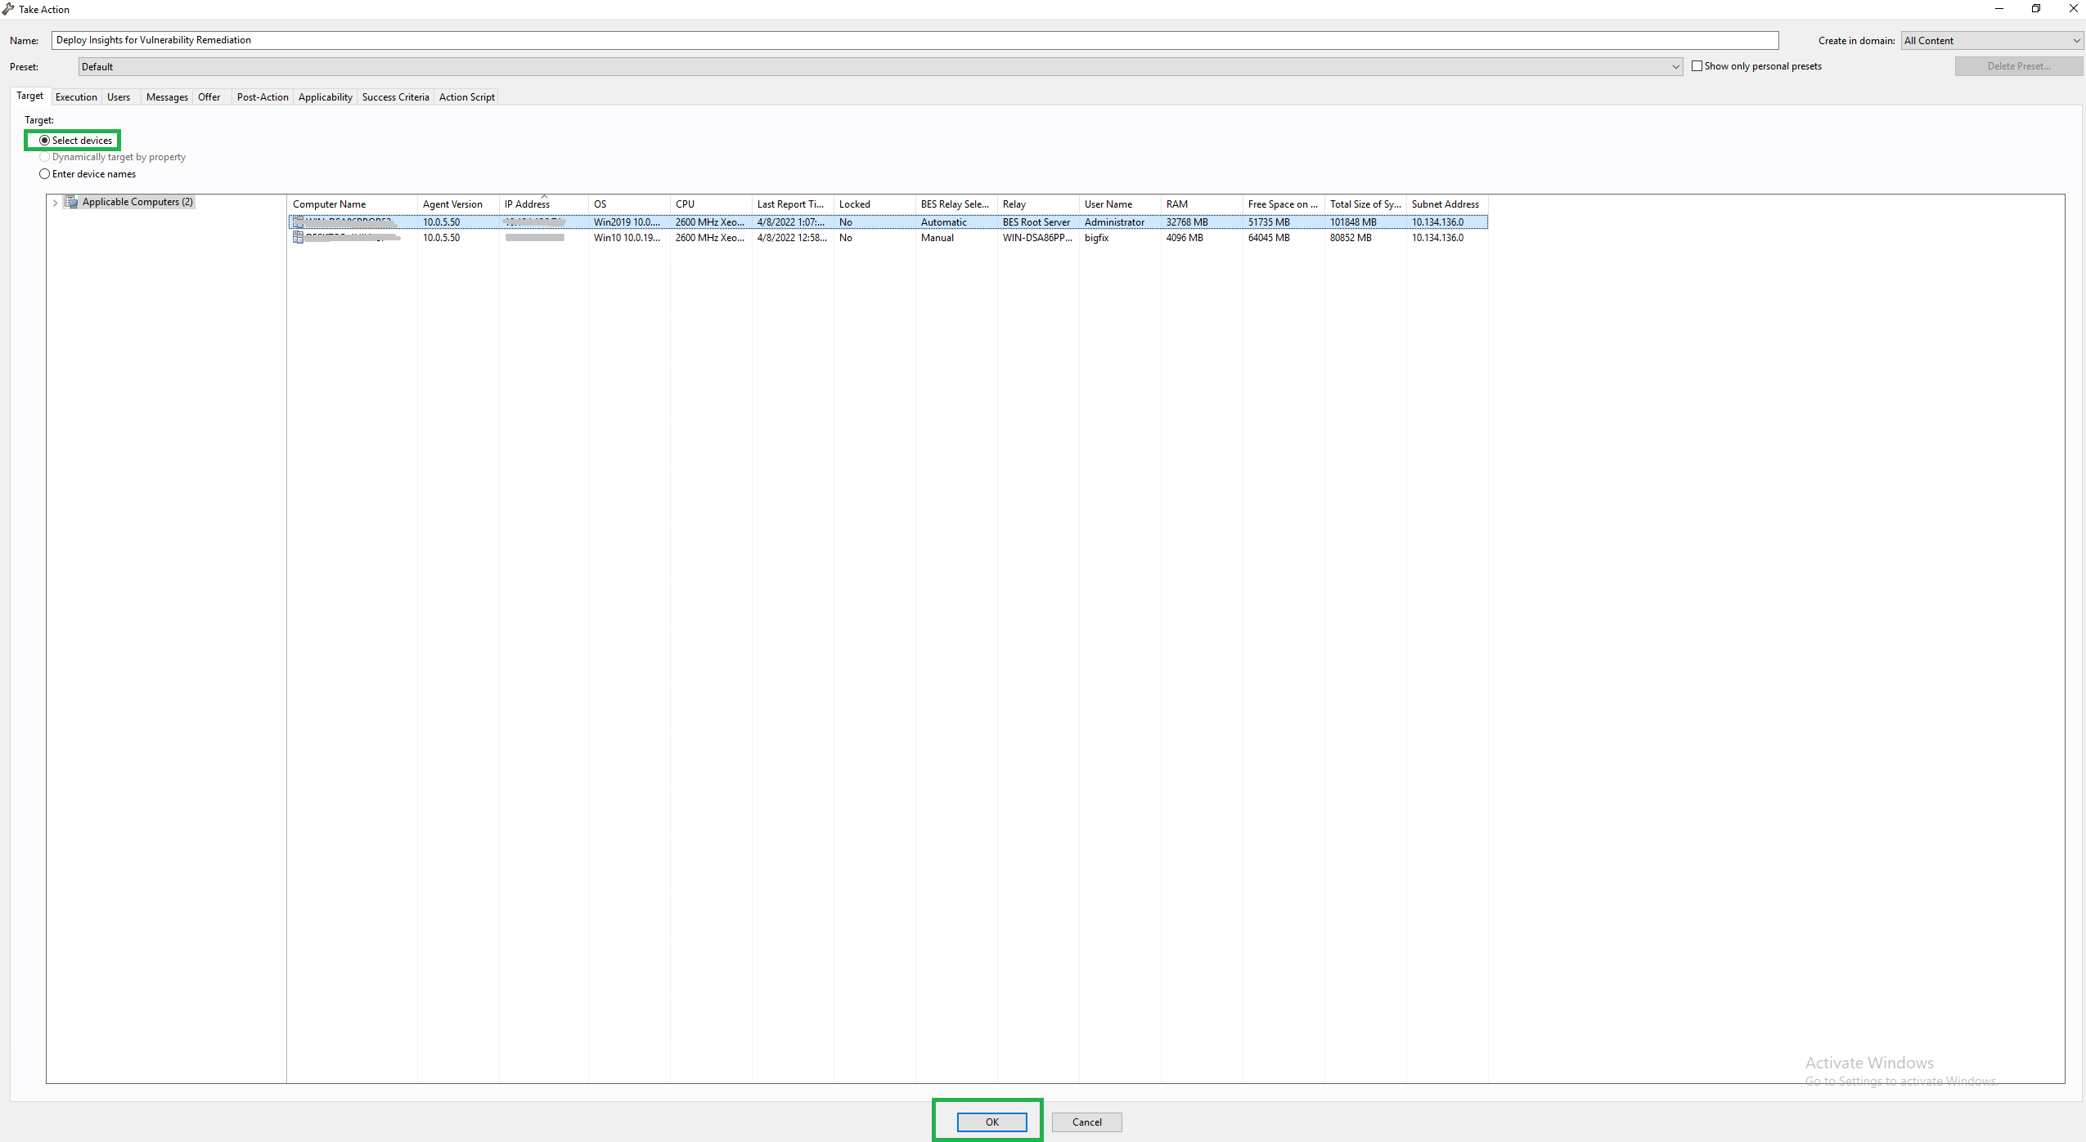Image resolution: width=2086 pixels, height=1142 pixels.
Task: Open the Preset dropdown list
Action: 1675,67
